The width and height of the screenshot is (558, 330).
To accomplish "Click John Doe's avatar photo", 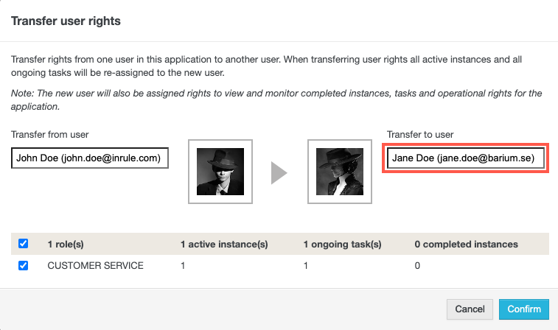I will click(220, 172).
